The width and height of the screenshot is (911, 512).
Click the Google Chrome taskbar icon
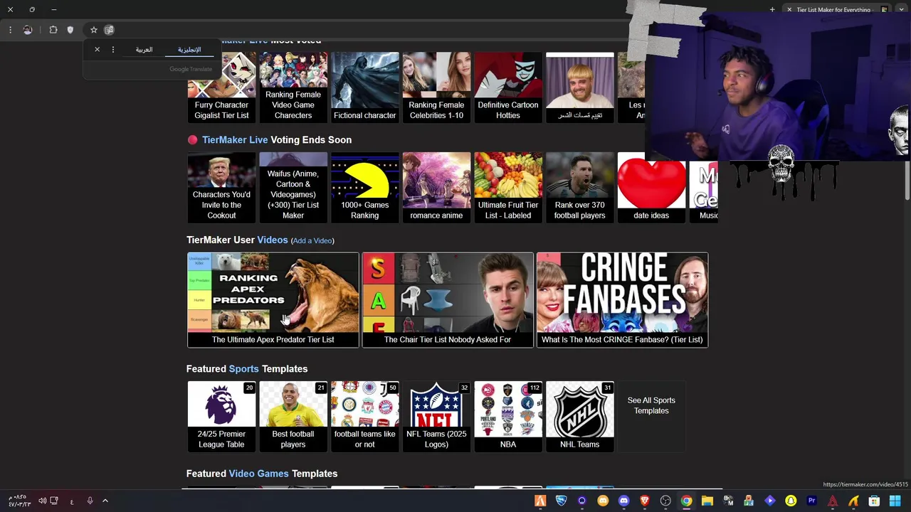click(x=686, y=501)
